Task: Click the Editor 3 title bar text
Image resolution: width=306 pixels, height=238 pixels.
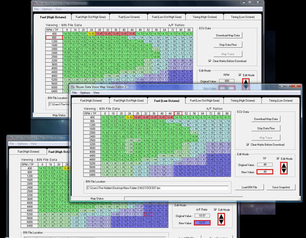Action: (38, 138)
